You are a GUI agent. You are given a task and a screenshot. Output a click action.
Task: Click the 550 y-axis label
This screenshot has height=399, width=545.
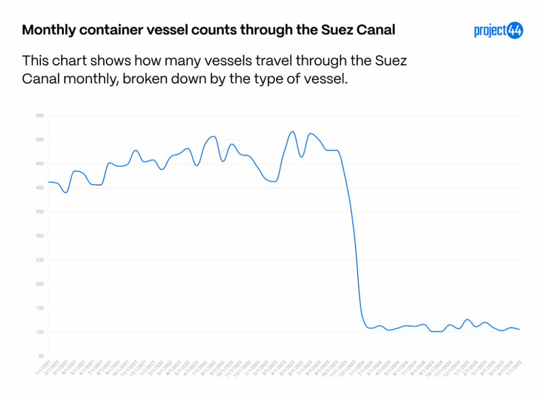point(40,116)
